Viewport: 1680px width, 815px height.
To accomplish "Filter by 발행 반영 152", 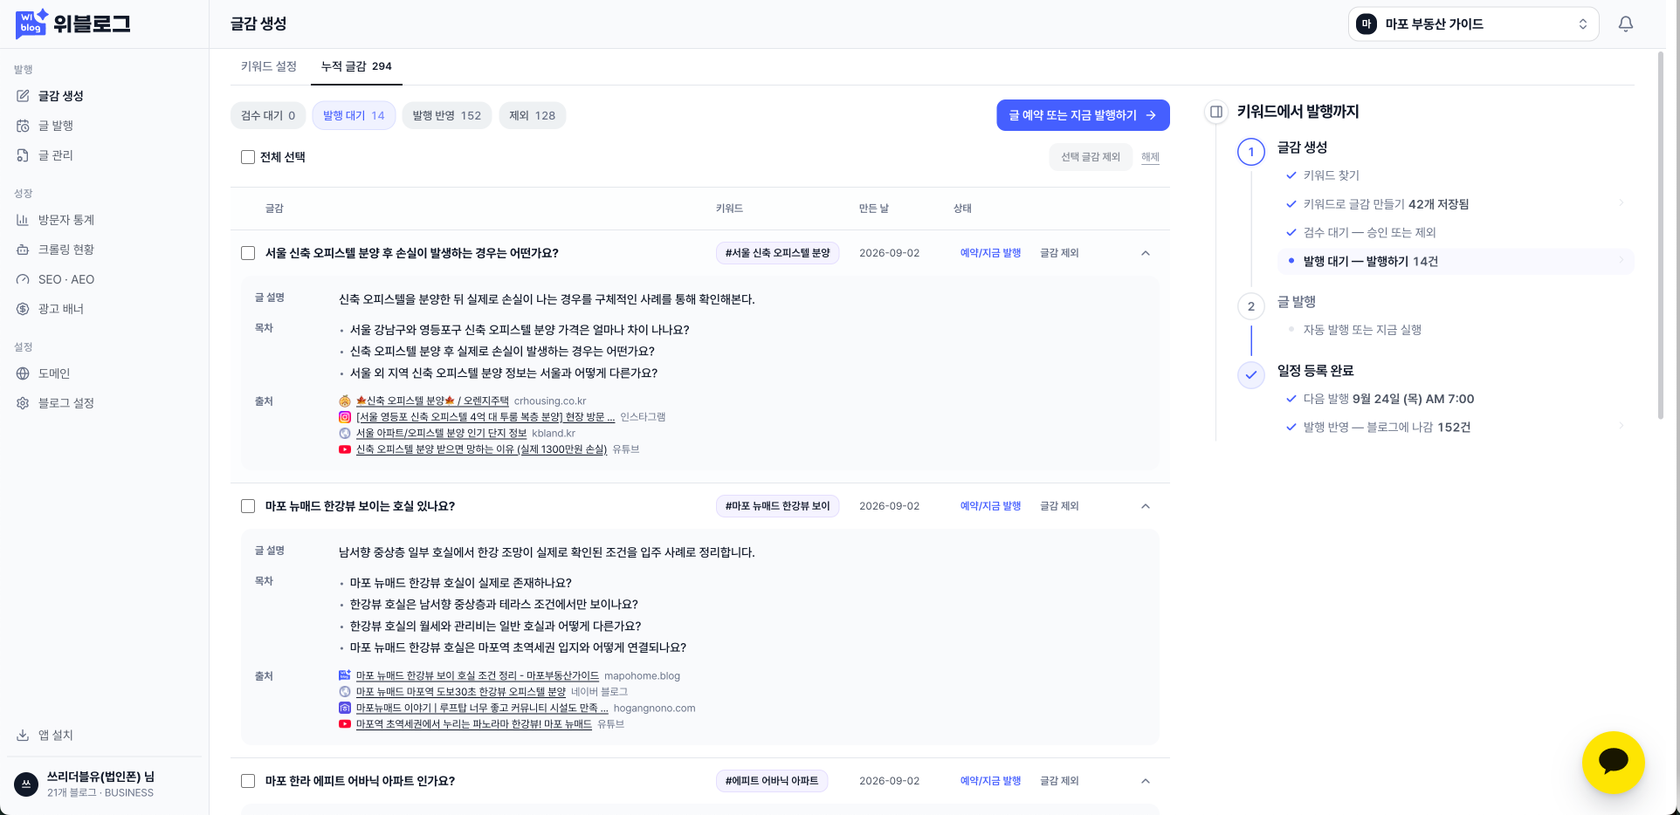I will point(447,115).
